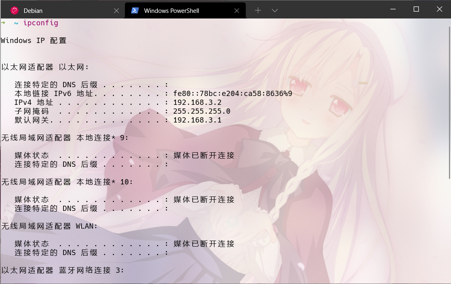Click '媒体已断开连接' under WLAN adapter
Image resolution: width=451 pixels, height=284 pixels.
(x=204, y=244)
